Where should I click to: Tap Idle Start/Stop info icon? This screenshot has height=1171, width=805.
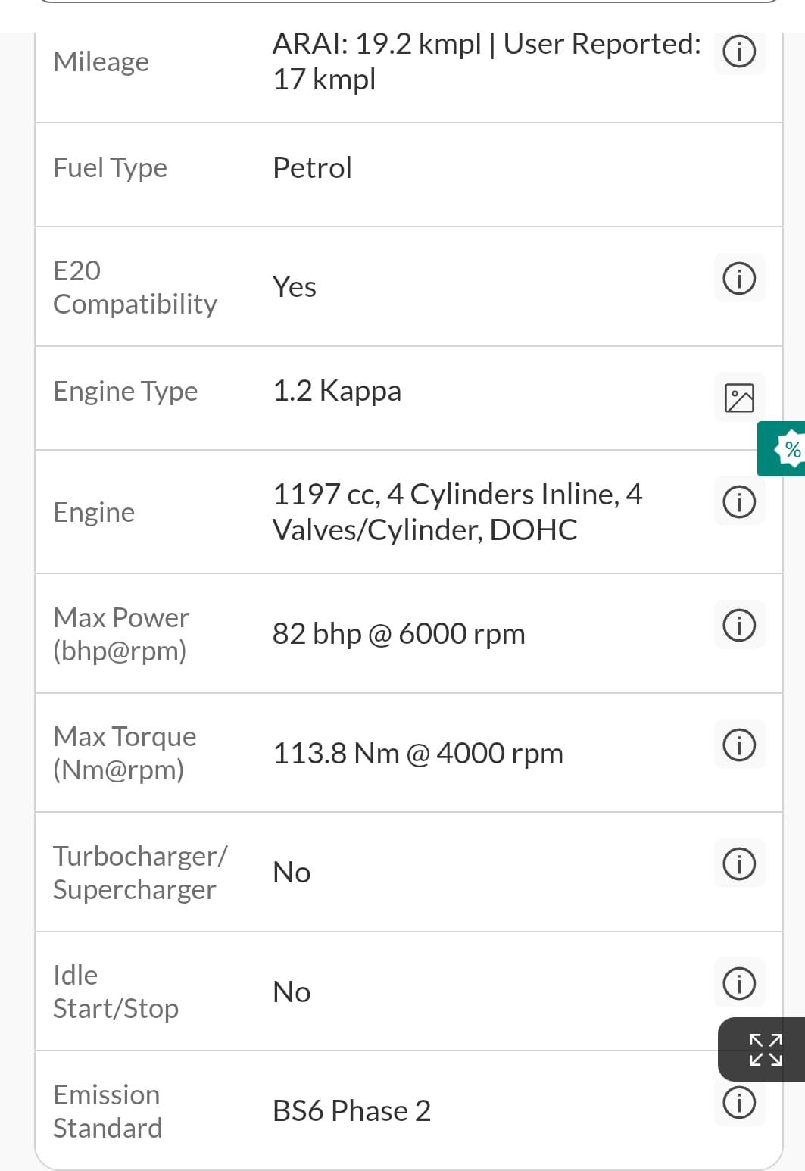(739, 983)
